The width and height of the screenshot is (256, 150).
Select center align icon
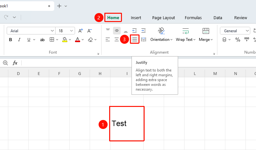[x=117, y=40]
